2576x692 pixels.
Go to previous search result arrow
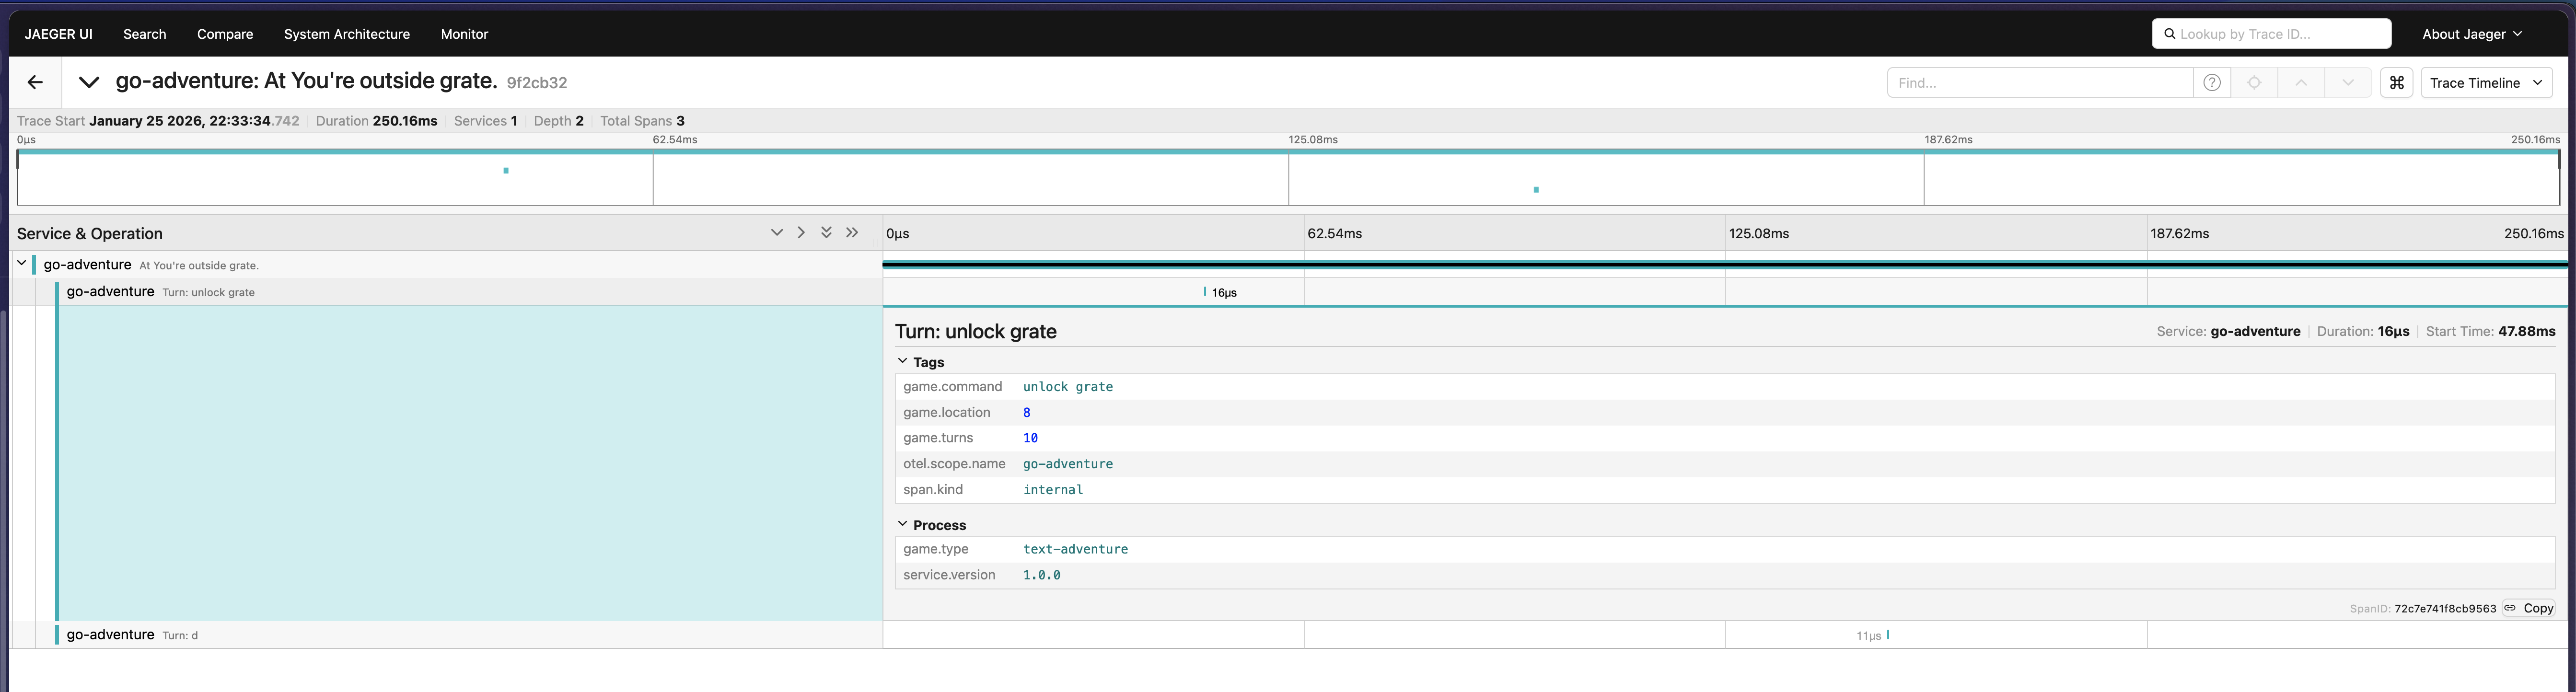2301,83
